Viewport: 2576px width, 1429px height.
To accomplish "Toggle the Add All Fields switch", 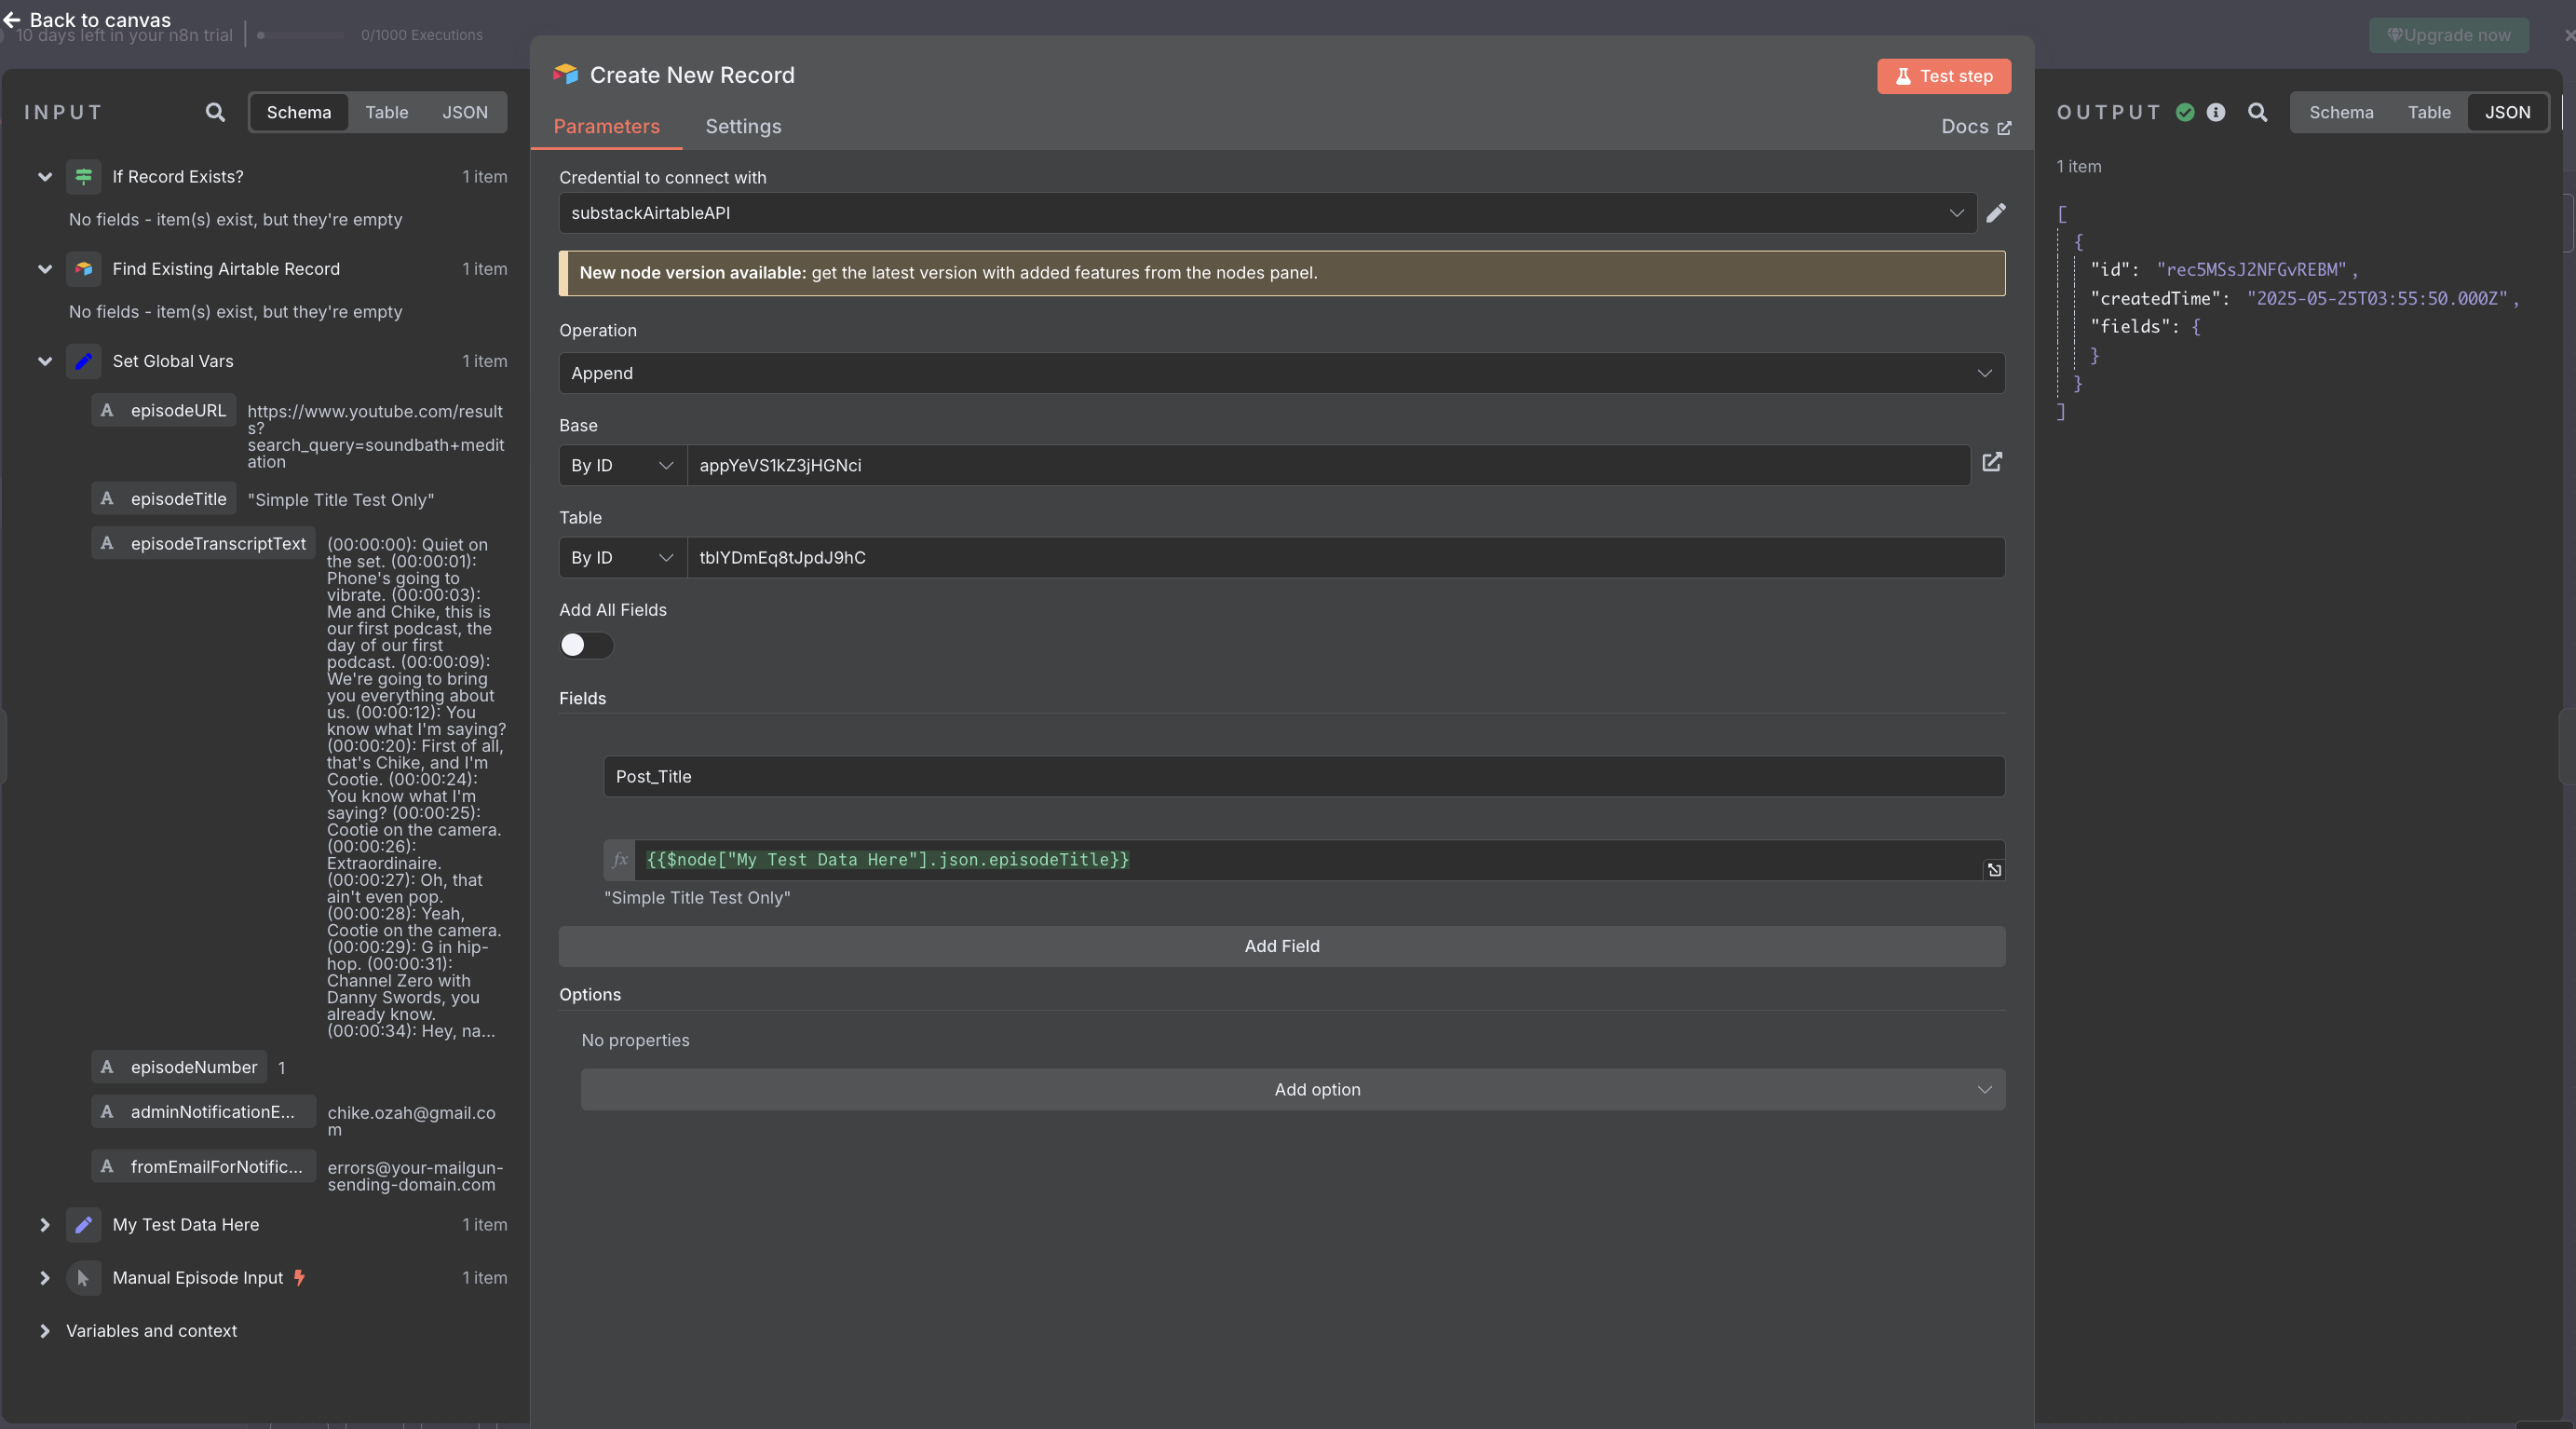I will 586,645.
